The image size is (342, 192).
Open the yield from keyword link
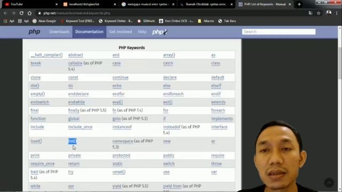[x=172, y=186]
